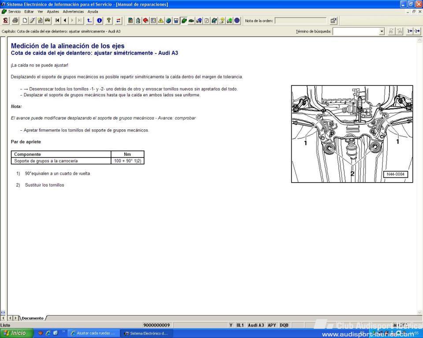The image size is (423, 338).
Task: Open the Ajustes menu
Action: click(53, 11)
